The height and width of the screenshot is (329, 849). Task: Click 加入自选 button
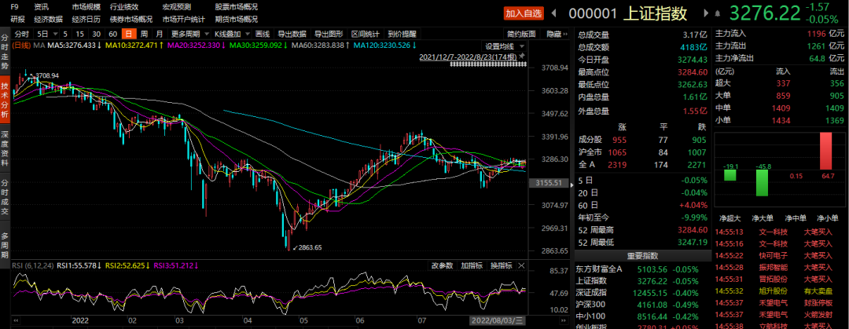[x=524, y=13]
